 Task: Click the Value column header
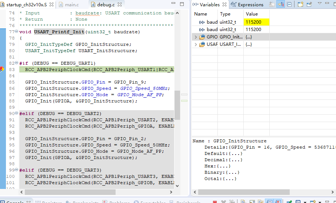252,14
